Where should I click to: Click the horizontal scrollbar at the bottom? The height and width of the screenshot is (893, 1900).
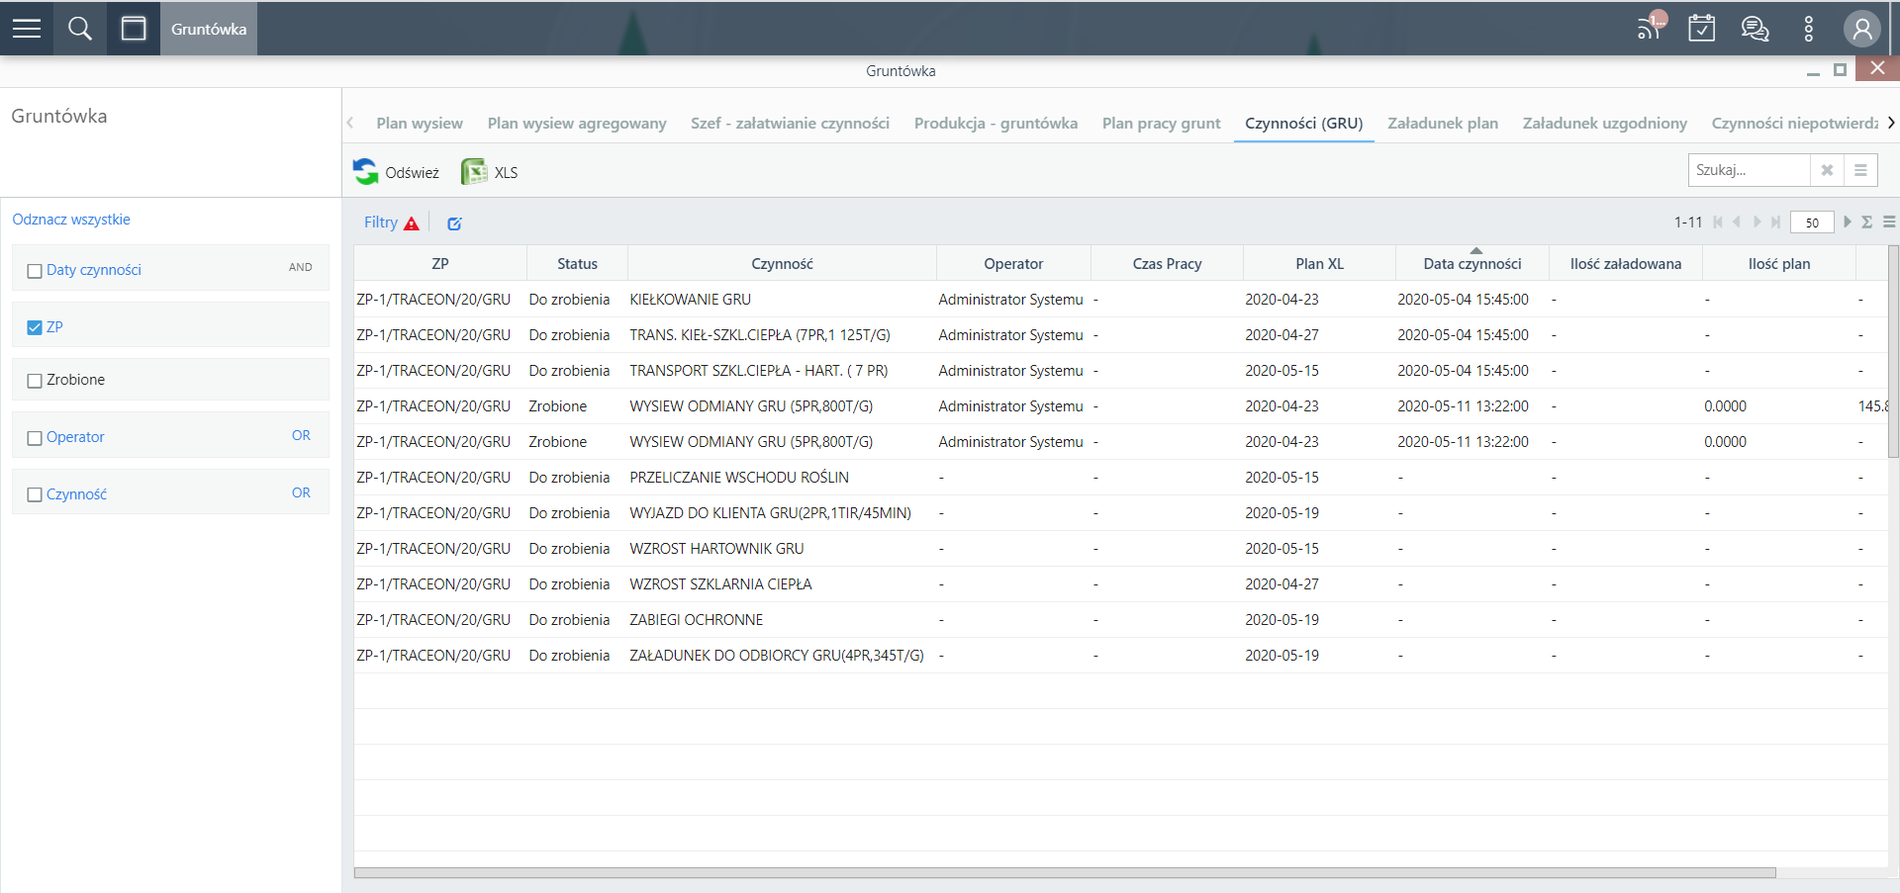point(1065,872)
